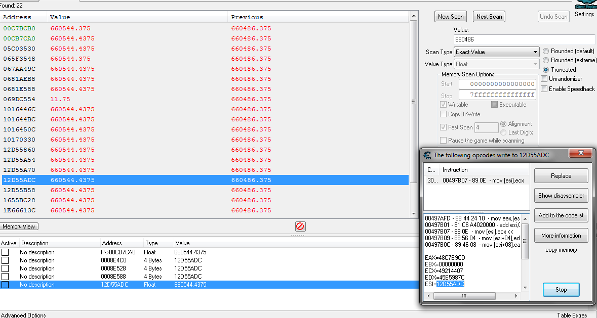
Task: Enable the Unrandomizer checkbox
Action: click(544, 79)
